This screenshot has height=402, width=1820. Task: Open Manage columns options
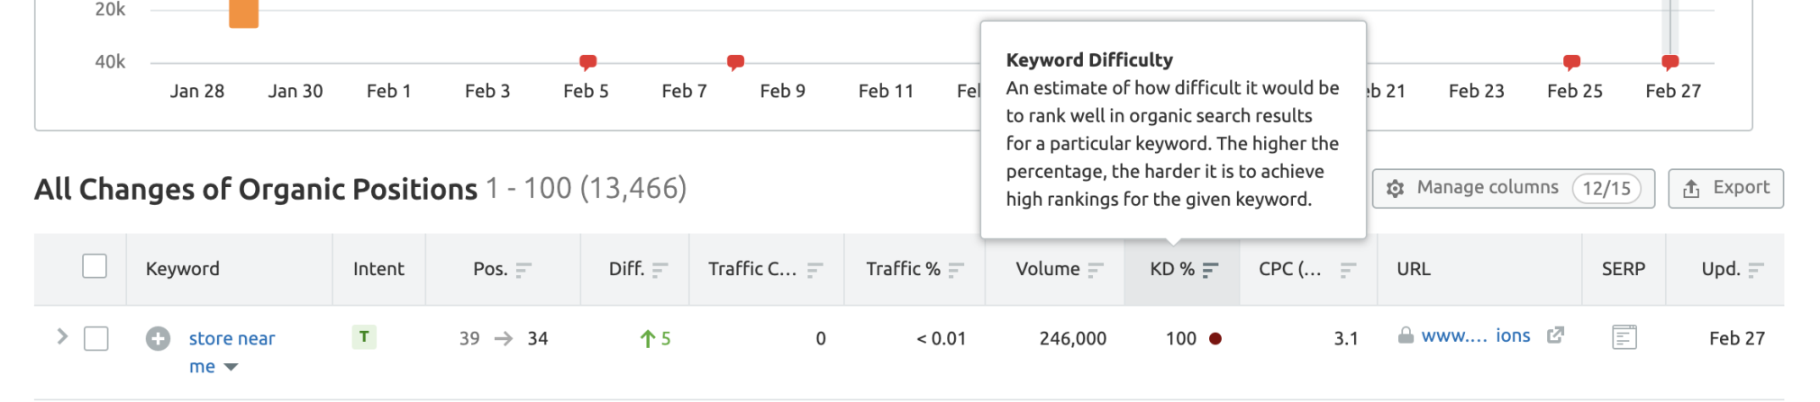tap(1512, 188)
